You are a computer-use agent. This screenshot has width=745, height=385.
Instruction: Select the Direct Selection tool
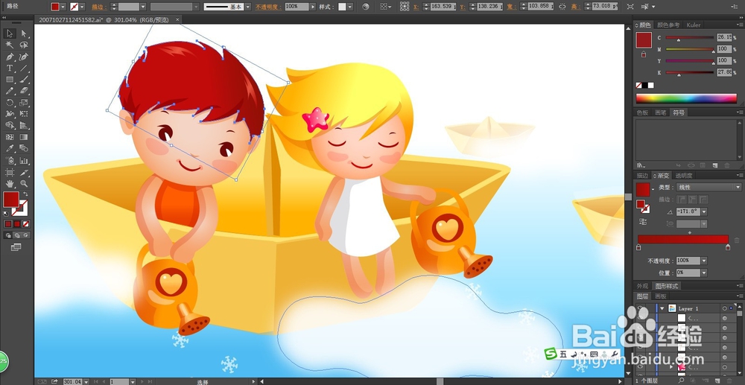[24, 34]
